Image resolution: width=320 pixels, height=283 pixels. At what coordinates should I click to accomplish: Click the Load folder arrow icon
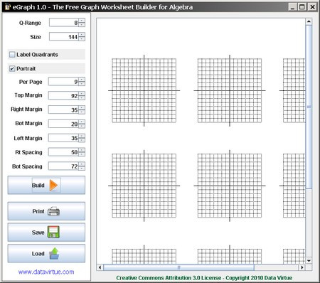click(x=54, y=253)
